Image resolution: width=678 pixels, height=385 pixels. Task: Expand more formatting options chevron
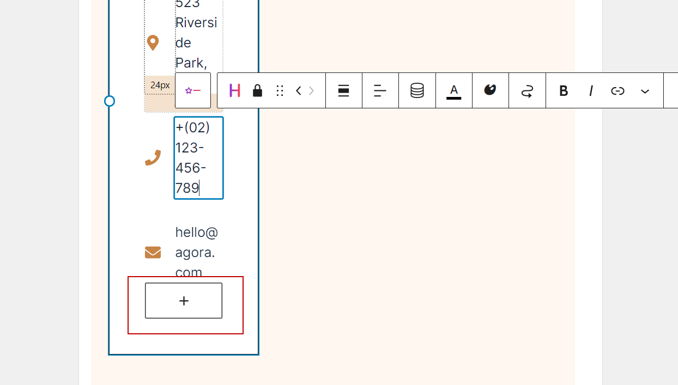(x=645, y=91)
